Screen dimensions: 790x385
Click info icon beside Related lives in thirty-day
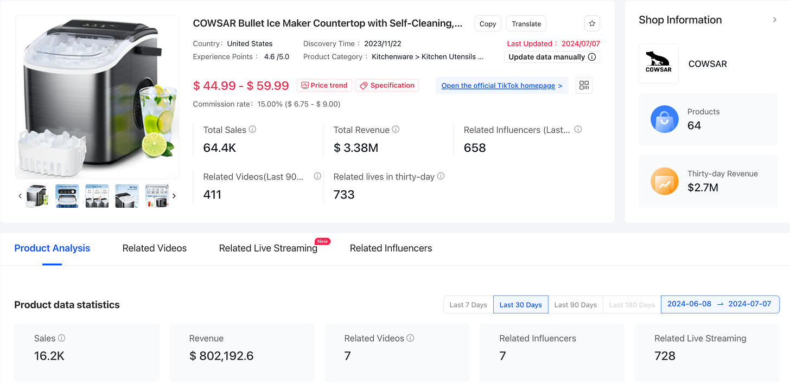[x=441, y=176]
